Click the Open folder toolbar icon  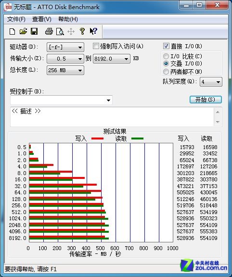click(23, 31)
